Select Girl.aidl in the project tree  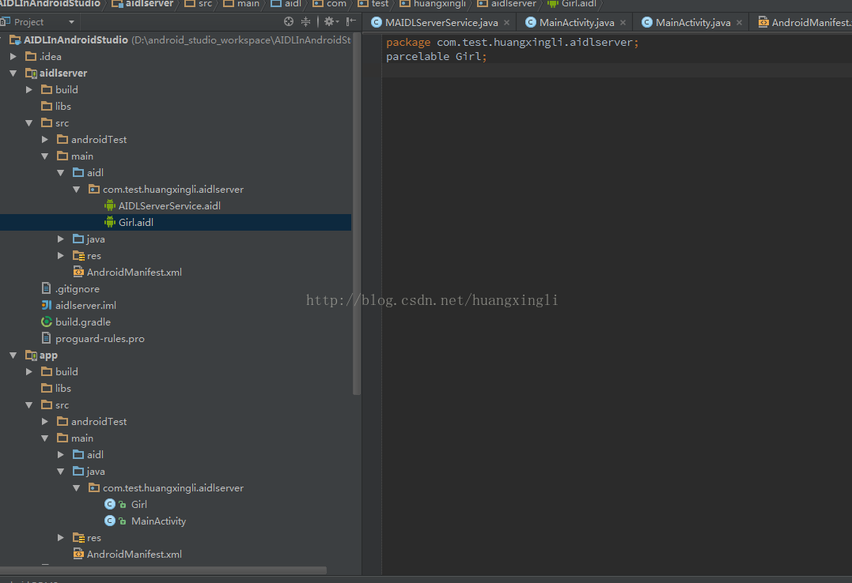136,222
